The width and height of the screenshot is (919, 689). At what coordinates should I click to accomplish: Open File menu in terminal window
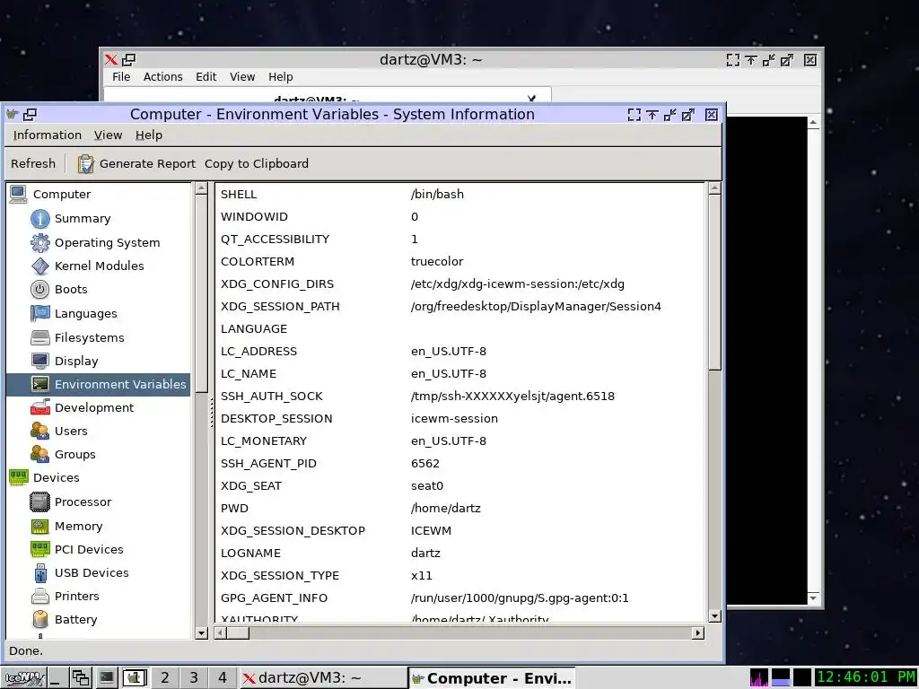121,77
